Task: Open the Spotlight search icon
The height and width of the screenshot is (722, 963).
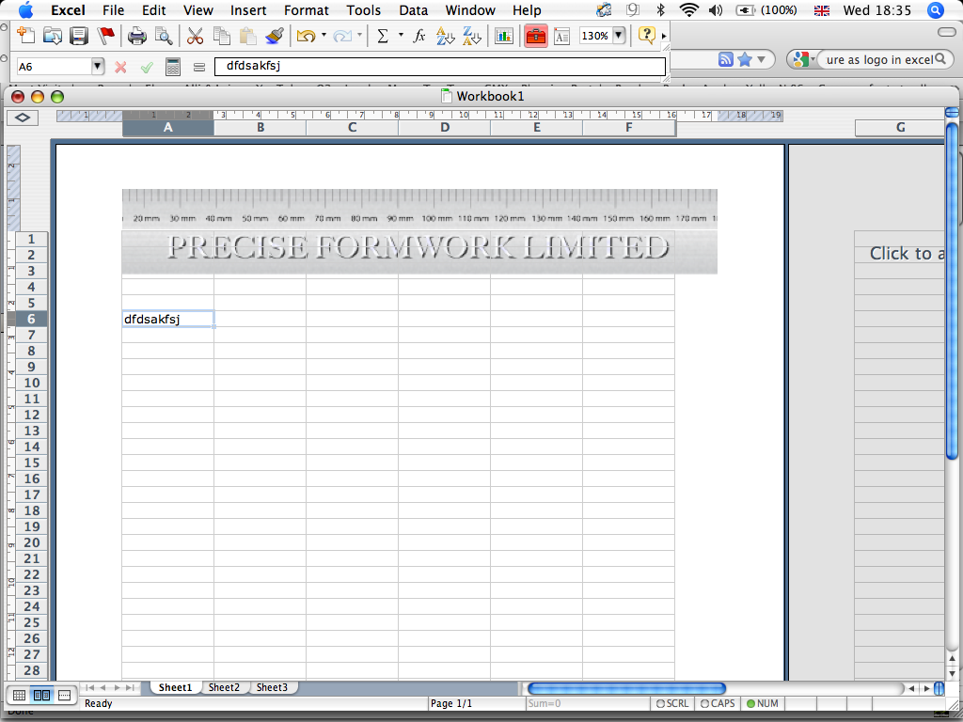Action: (936, 10)
